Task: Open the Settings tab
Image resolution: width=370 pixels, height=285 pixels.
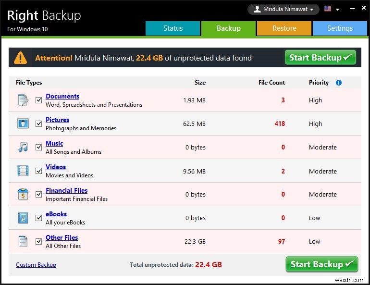Action: [x=340, y=28]
